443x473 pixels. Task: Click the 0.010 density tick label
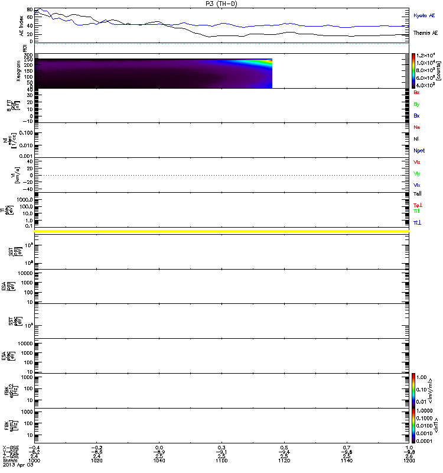26,145
